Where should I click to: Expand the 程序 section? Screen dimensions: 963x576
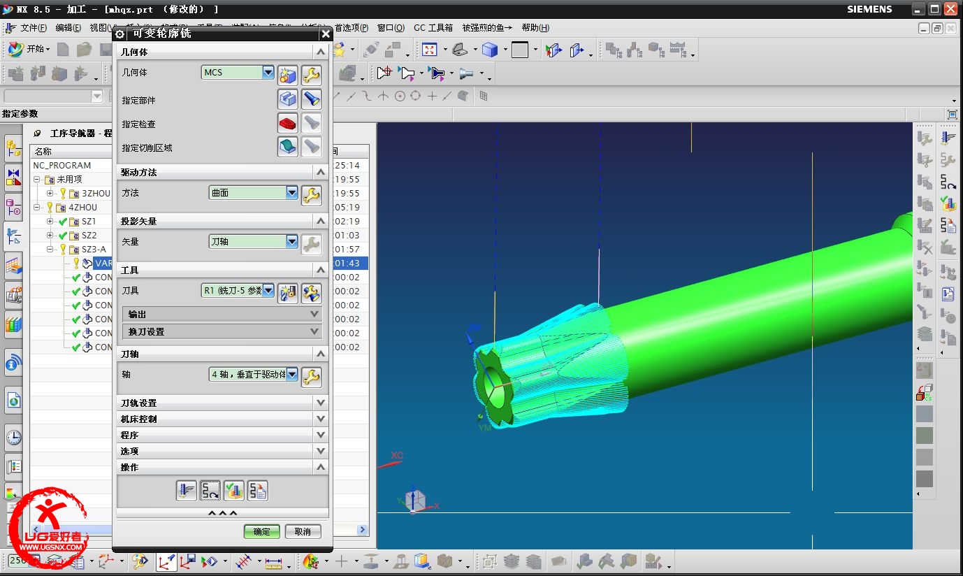click(x=222, y=435)
